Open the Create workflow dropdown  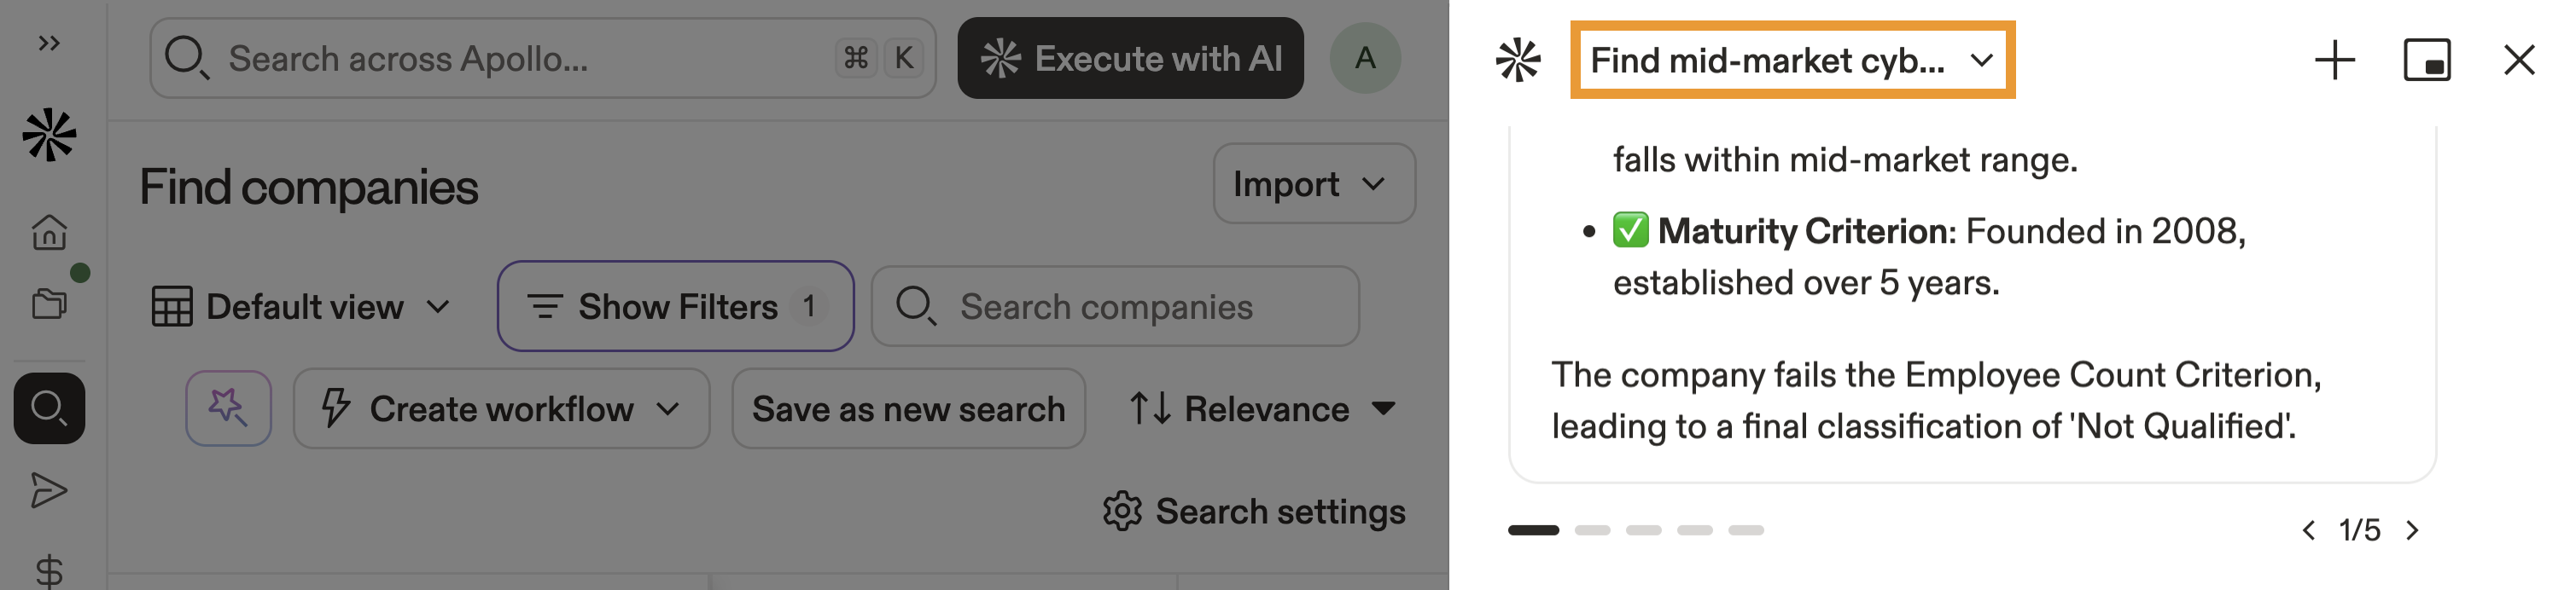(501, 409)
